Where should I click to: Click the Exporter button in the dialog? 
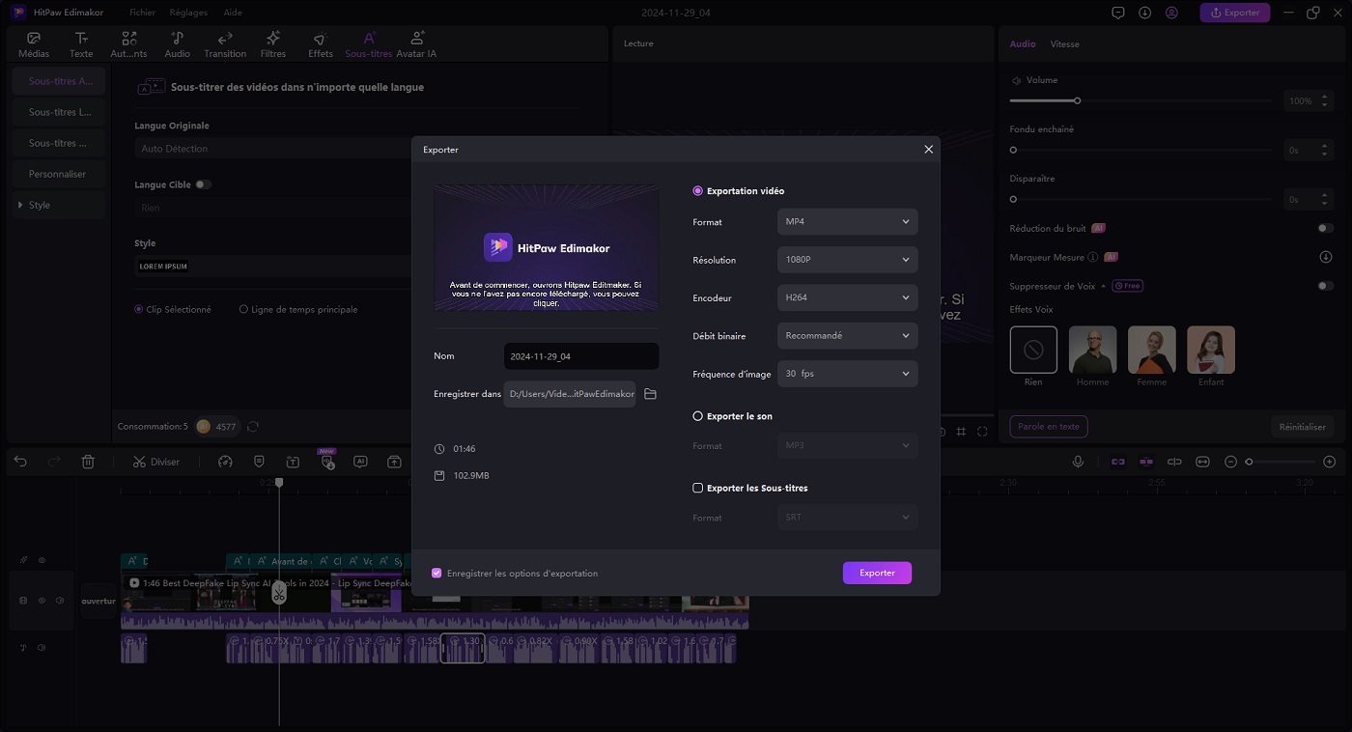(x=877, y=573)
